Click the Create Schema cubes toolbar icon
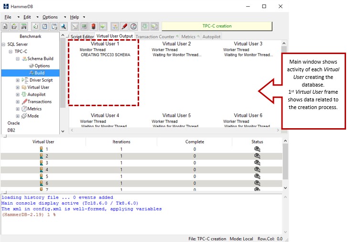This screenshot has height=242, width=347. tap(115, 26)
